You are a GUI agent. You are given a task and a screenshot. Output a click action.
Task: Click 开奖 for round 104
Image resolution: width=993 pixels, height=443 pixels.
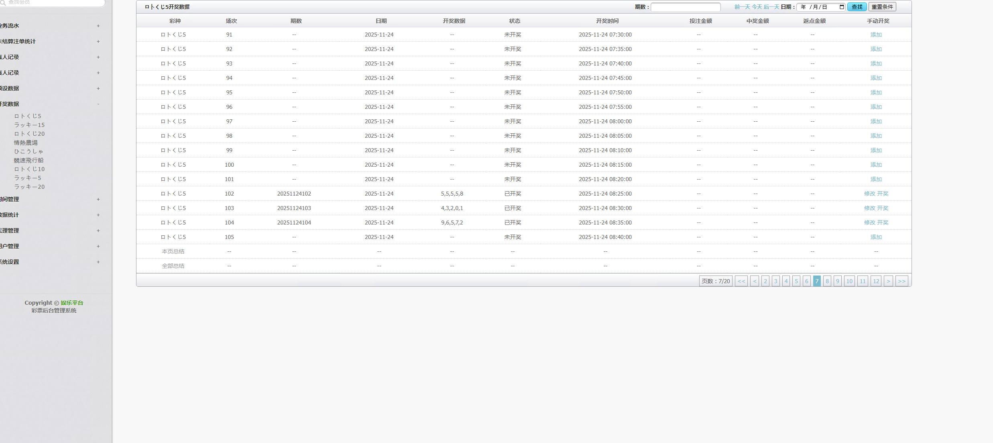tap(883, 223)
